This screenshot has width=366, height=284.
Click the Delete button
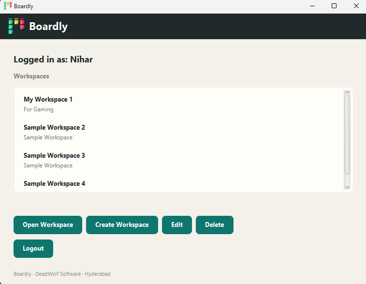[215, 224]
